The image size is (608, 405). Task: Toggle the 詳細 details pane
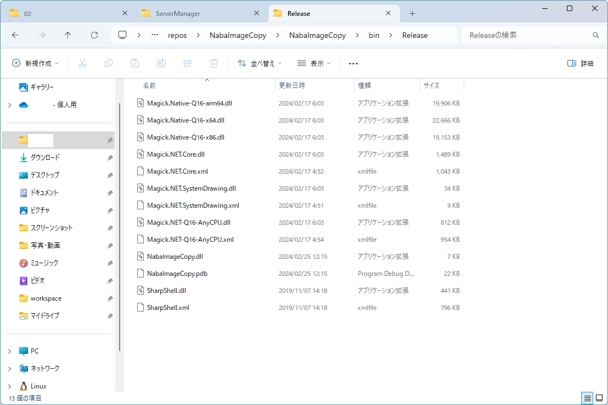click(x=580, y=63)
